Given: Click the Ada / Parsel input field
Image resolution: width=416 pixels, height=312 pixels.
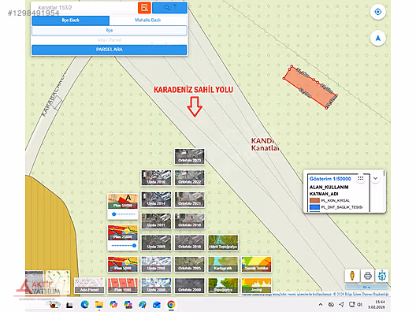Looking at the screenshot, I should [x=110, y=40].
